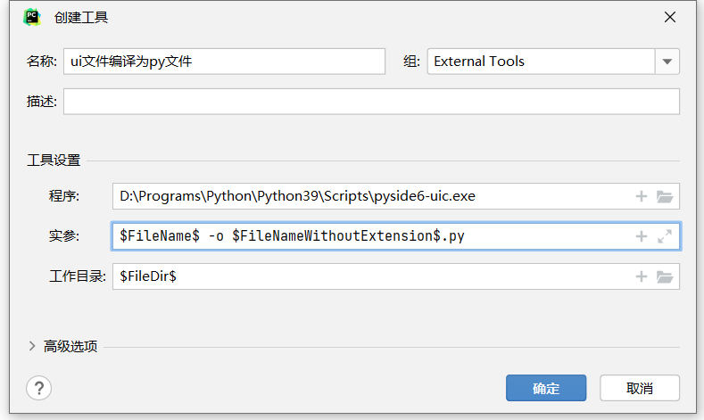The image size is (704, 420).
Task: Browse for program with the 程序 folder icon
Action: coord(664,196)
